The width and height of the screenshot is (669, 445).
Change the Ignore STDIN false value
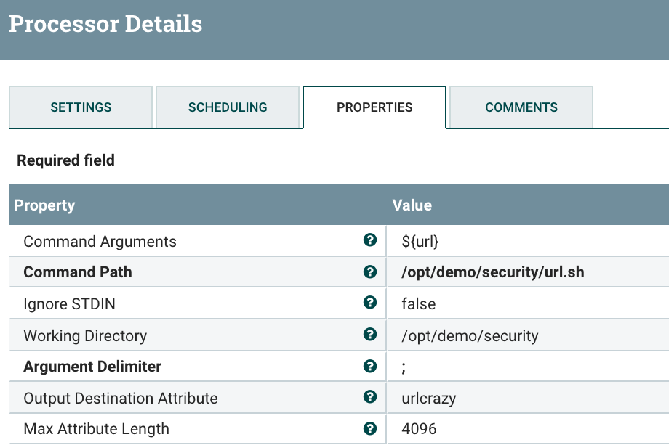(419, 303)
